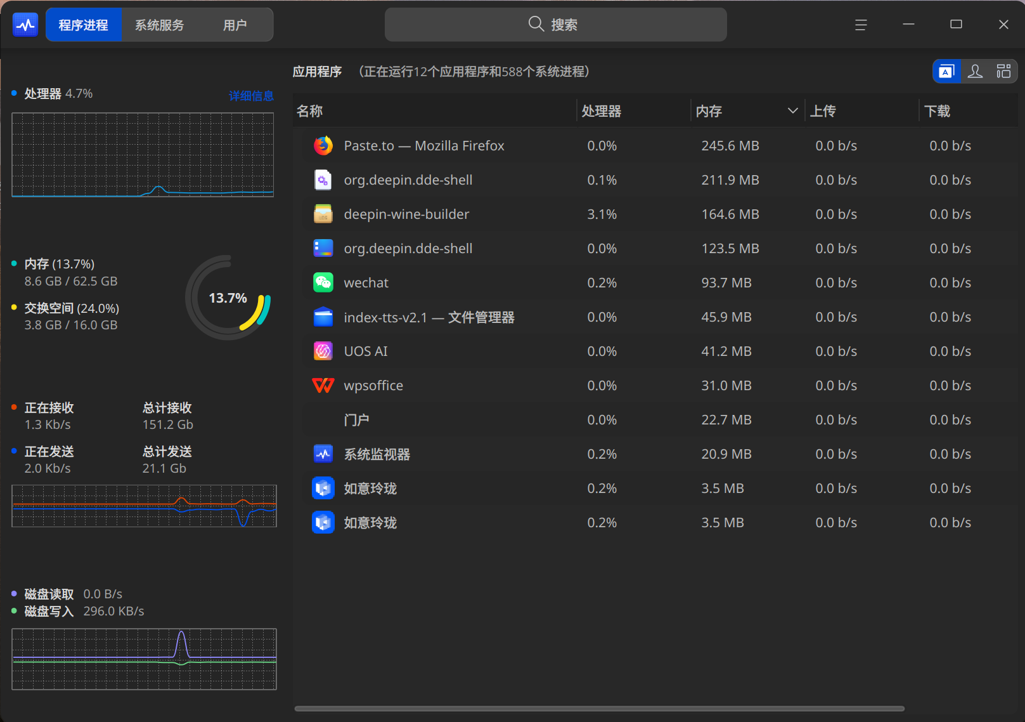Select the 245.6 MB memory value

point(730,146)
